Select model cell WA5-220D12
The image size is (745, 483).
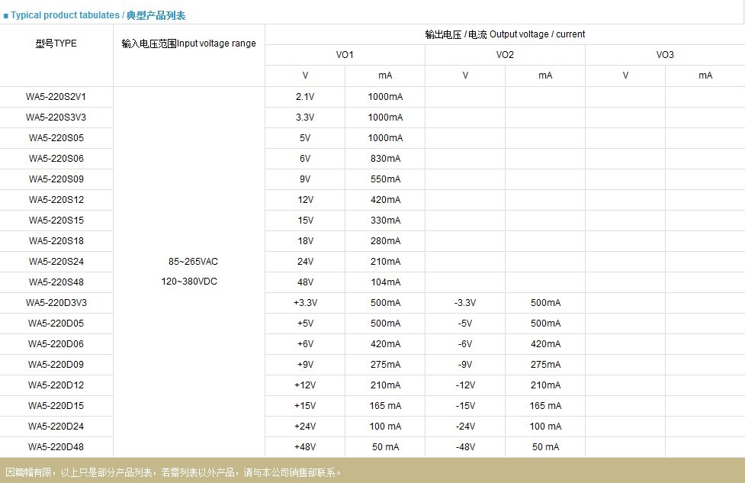pyautogui.click(x=56, y=385)
